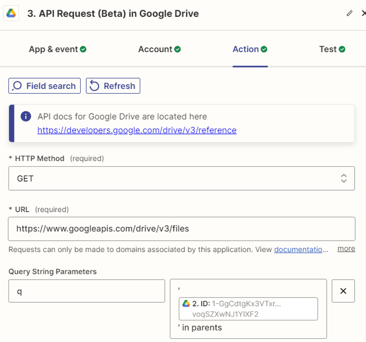This screenshot has height=342, width=366.
Task: Click the circular arrow icon in Refresh
Action: tap(94, 86)
